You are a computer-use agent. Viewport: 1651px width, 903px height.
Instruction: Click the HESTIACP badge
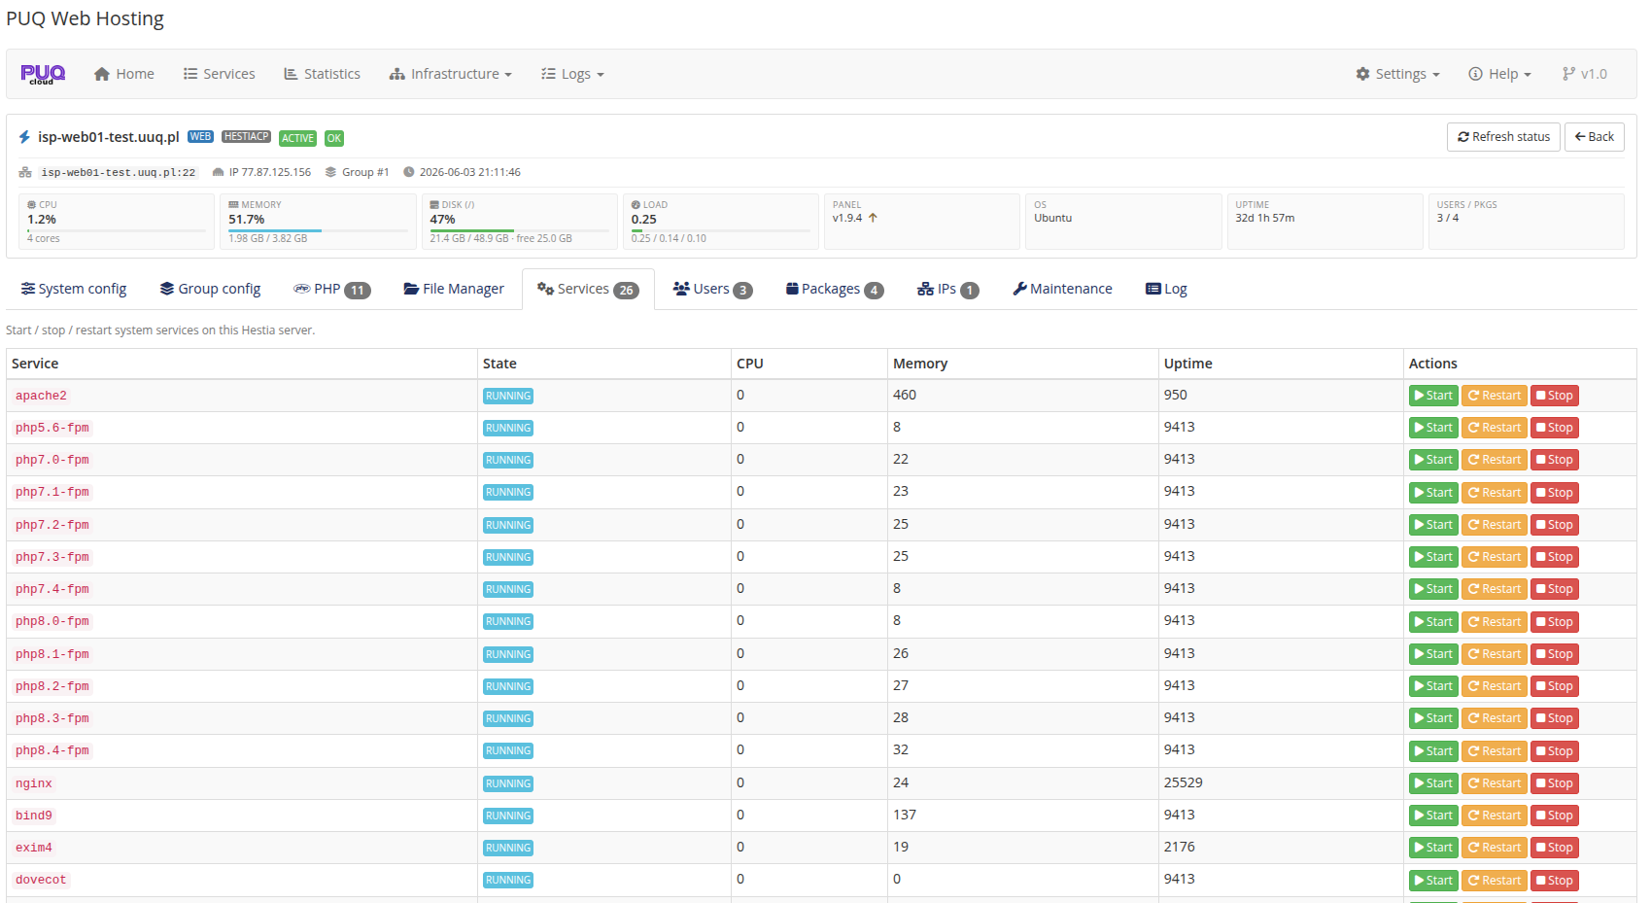tap(246, 137)
